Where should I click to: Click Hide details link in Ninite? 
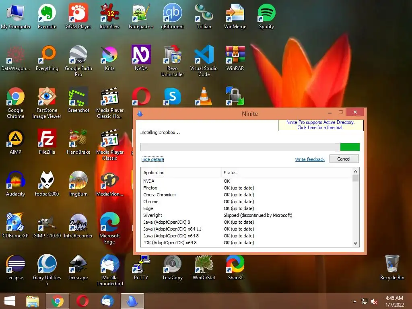coord(152,159)
